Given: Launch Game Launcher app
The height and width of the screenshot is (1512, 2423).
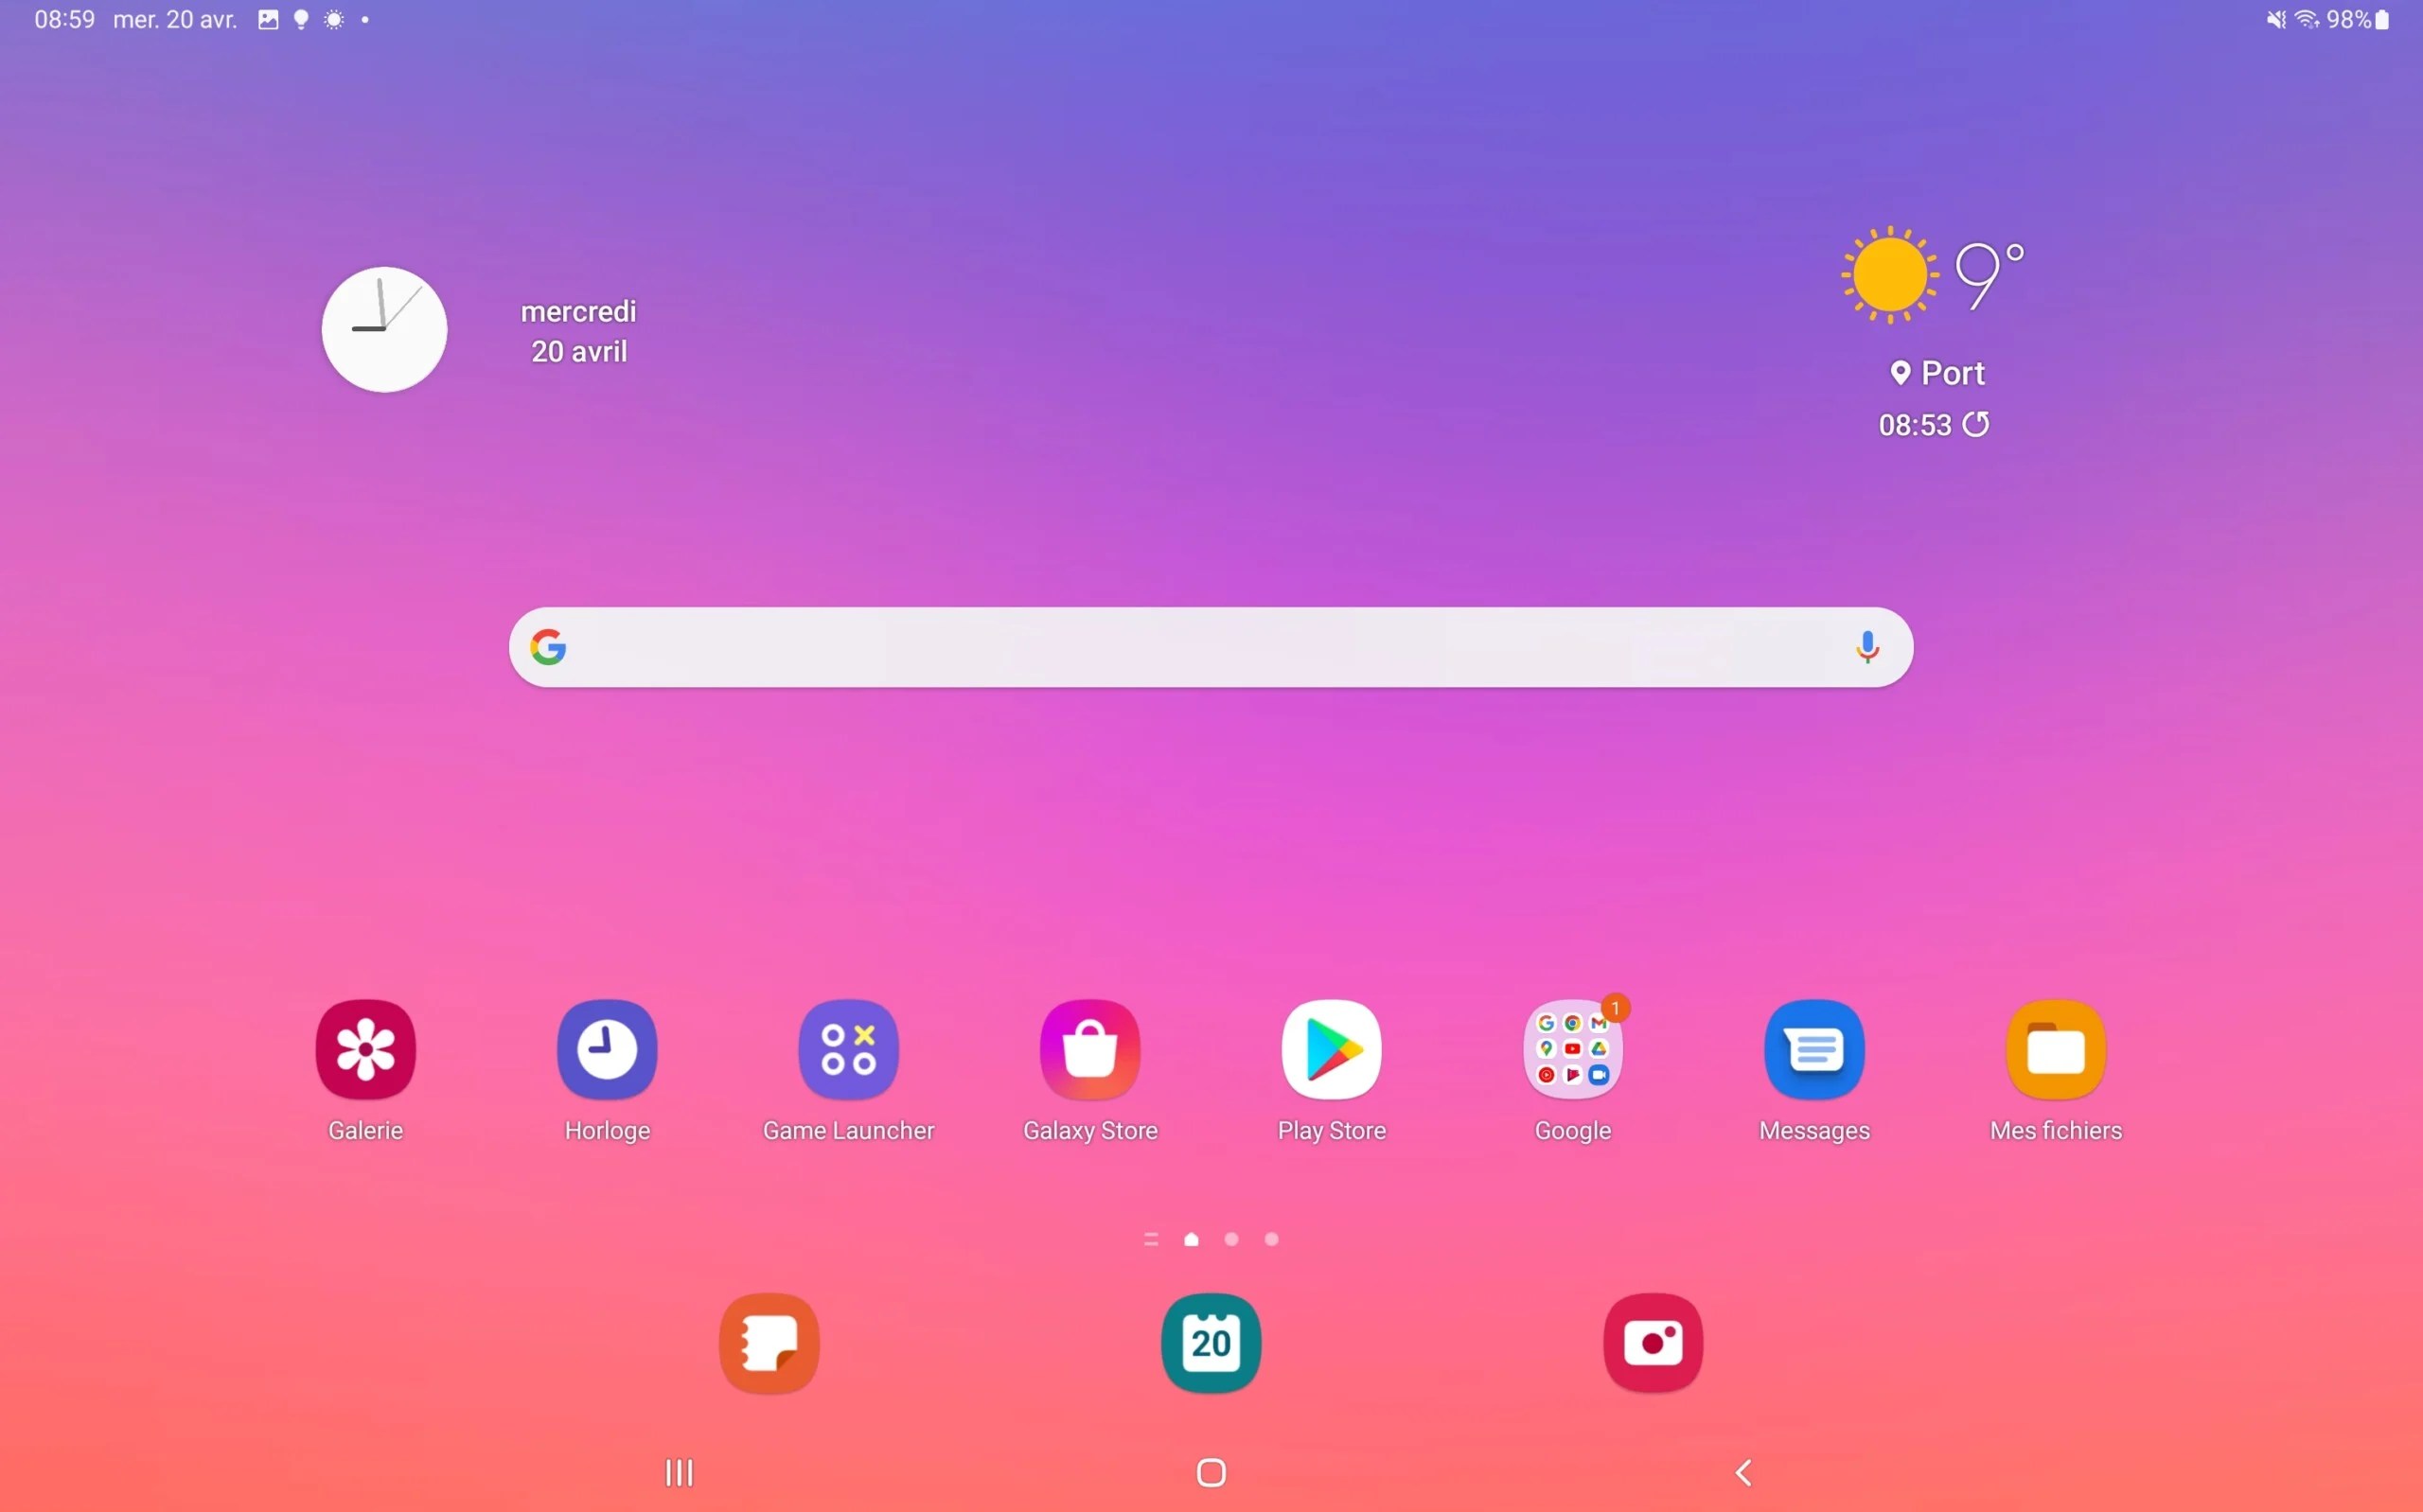Looking at the screenshot, I should coord(848,1050).
